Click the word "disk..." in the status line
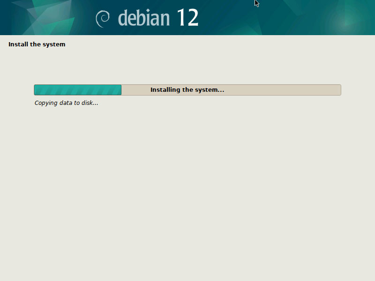Viewport: 375px width, 281px height. (89, 103)
